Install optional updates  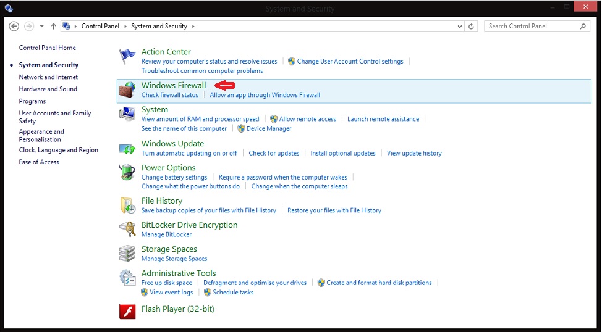tap(343, 153)
